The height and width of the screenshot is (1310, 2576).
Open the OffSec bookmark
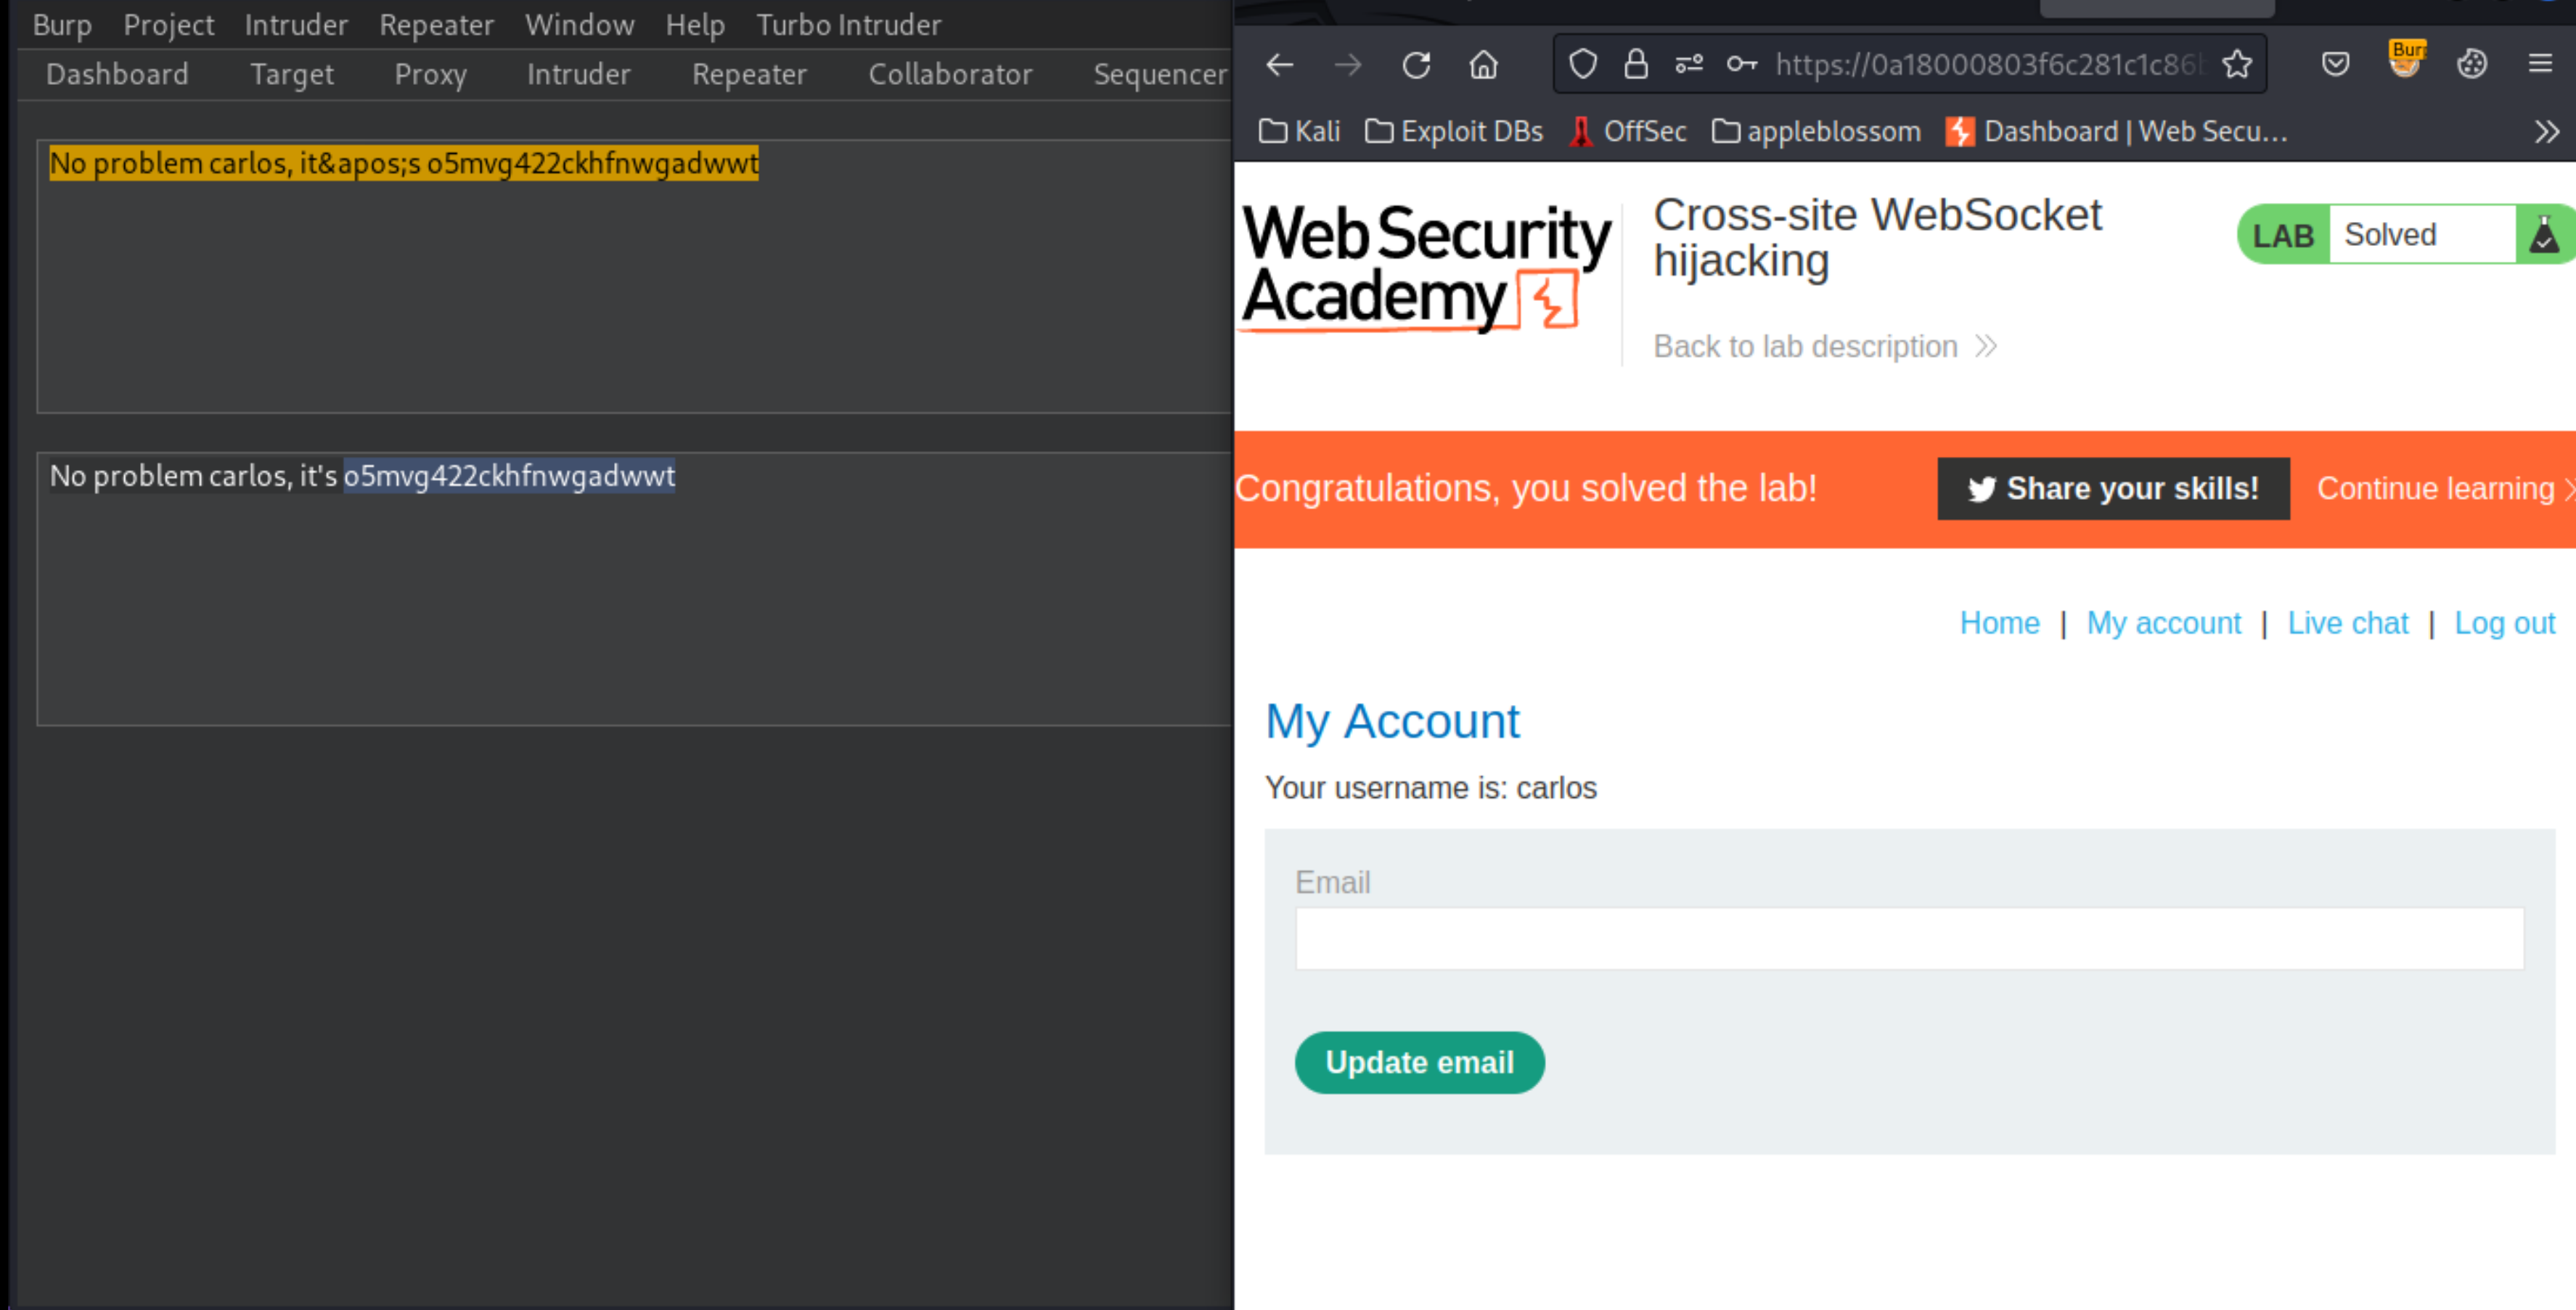pos(1628,132)
